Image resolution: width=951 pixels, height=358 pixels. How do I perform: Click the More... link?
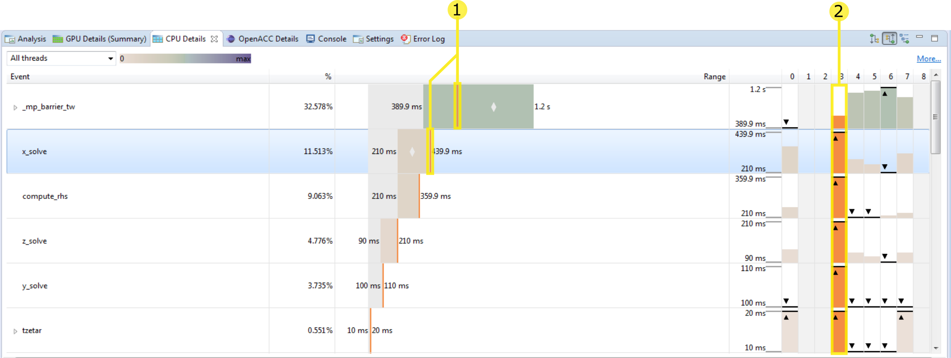928,59
